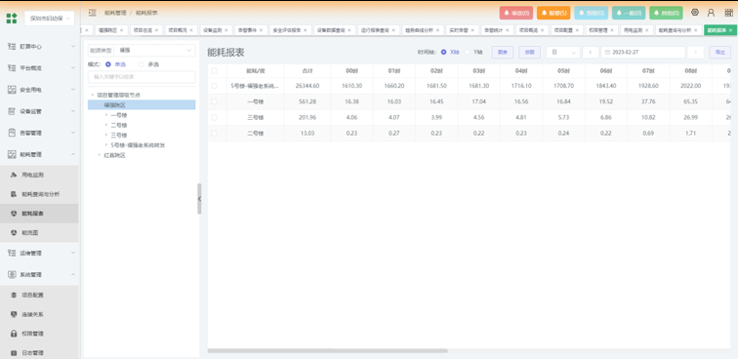The width and height of the screenshot is (738, 359).
Task: Click the green dashboard logo icon
Action: [12, 19]
